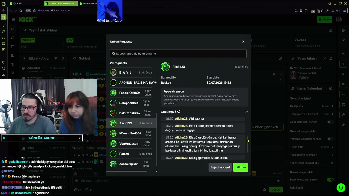The width and height of the screenshot is (349, 196).
Task: Open the Kick dashboard hamburger menu
Action: pos(13,19)
